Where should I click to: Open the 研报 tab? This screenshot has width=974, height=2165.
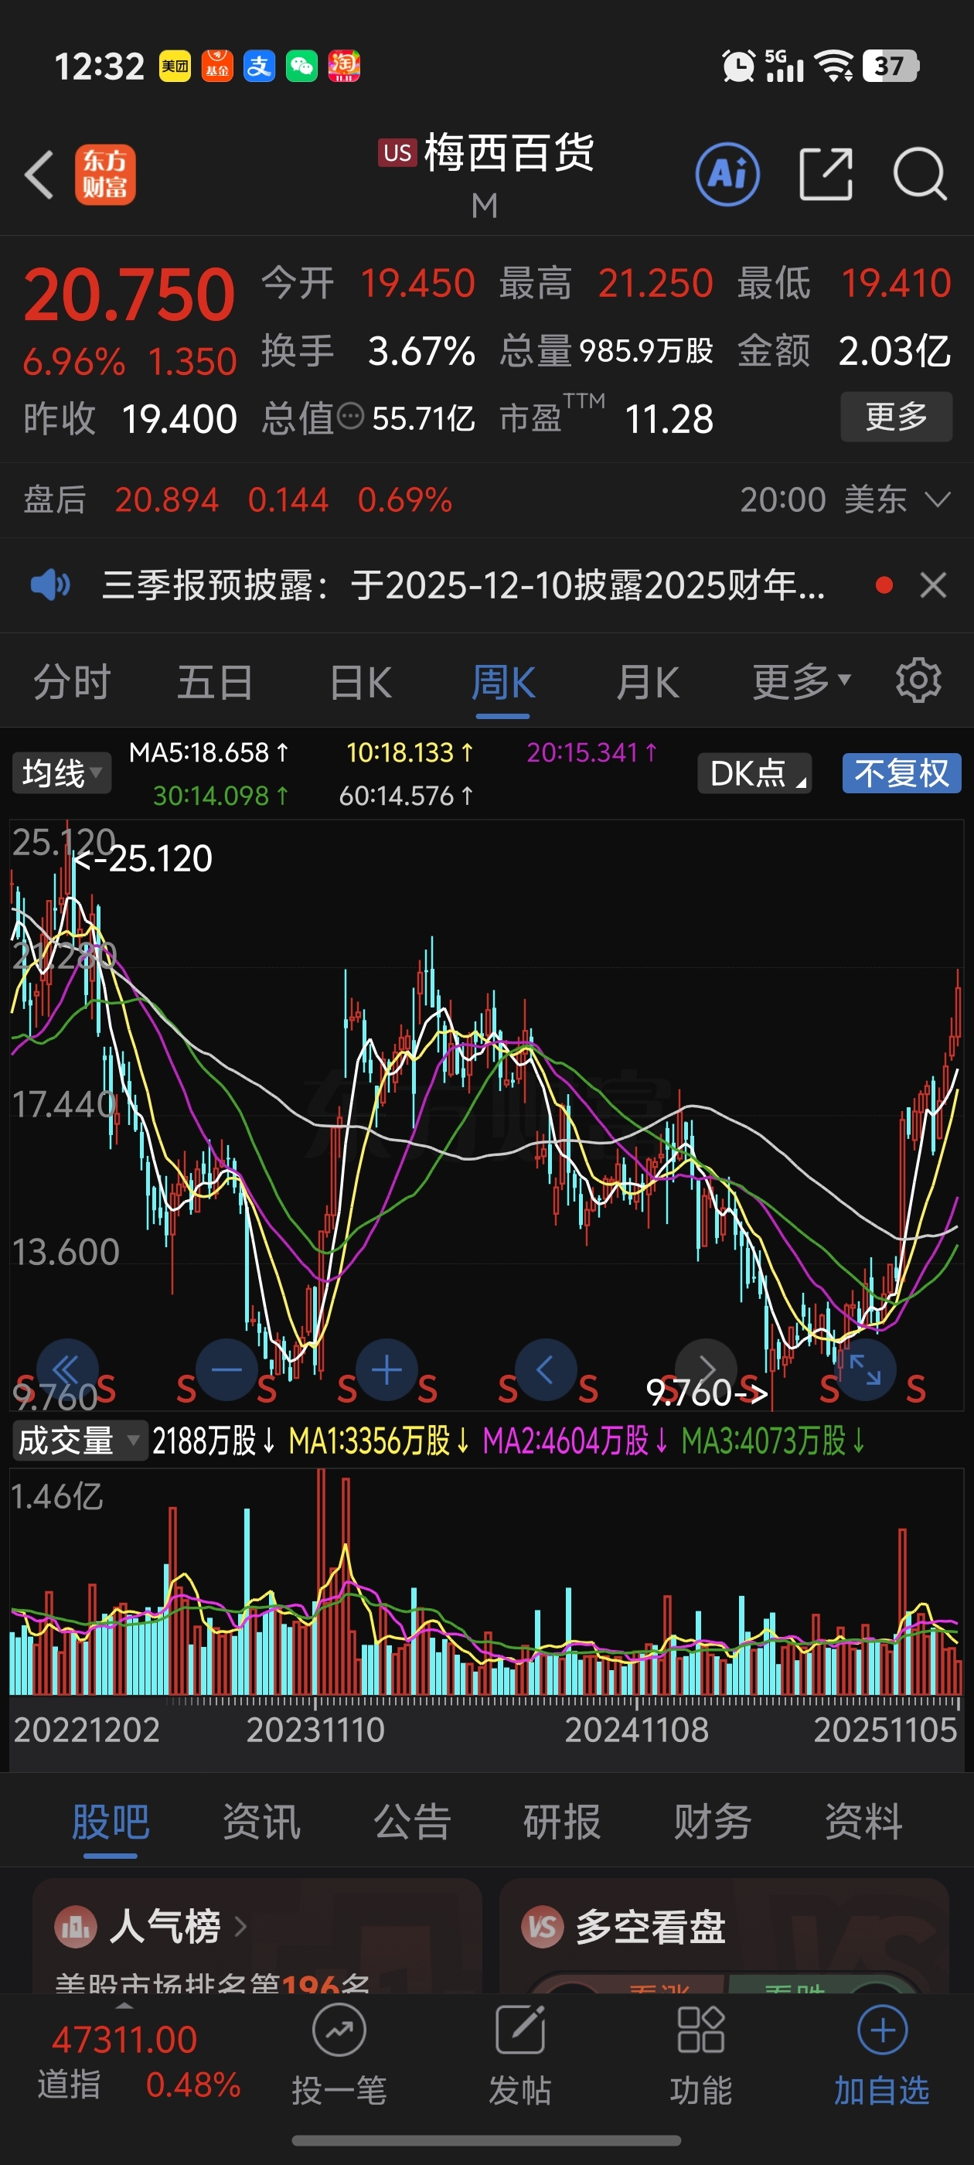[x=562, y=1822]
